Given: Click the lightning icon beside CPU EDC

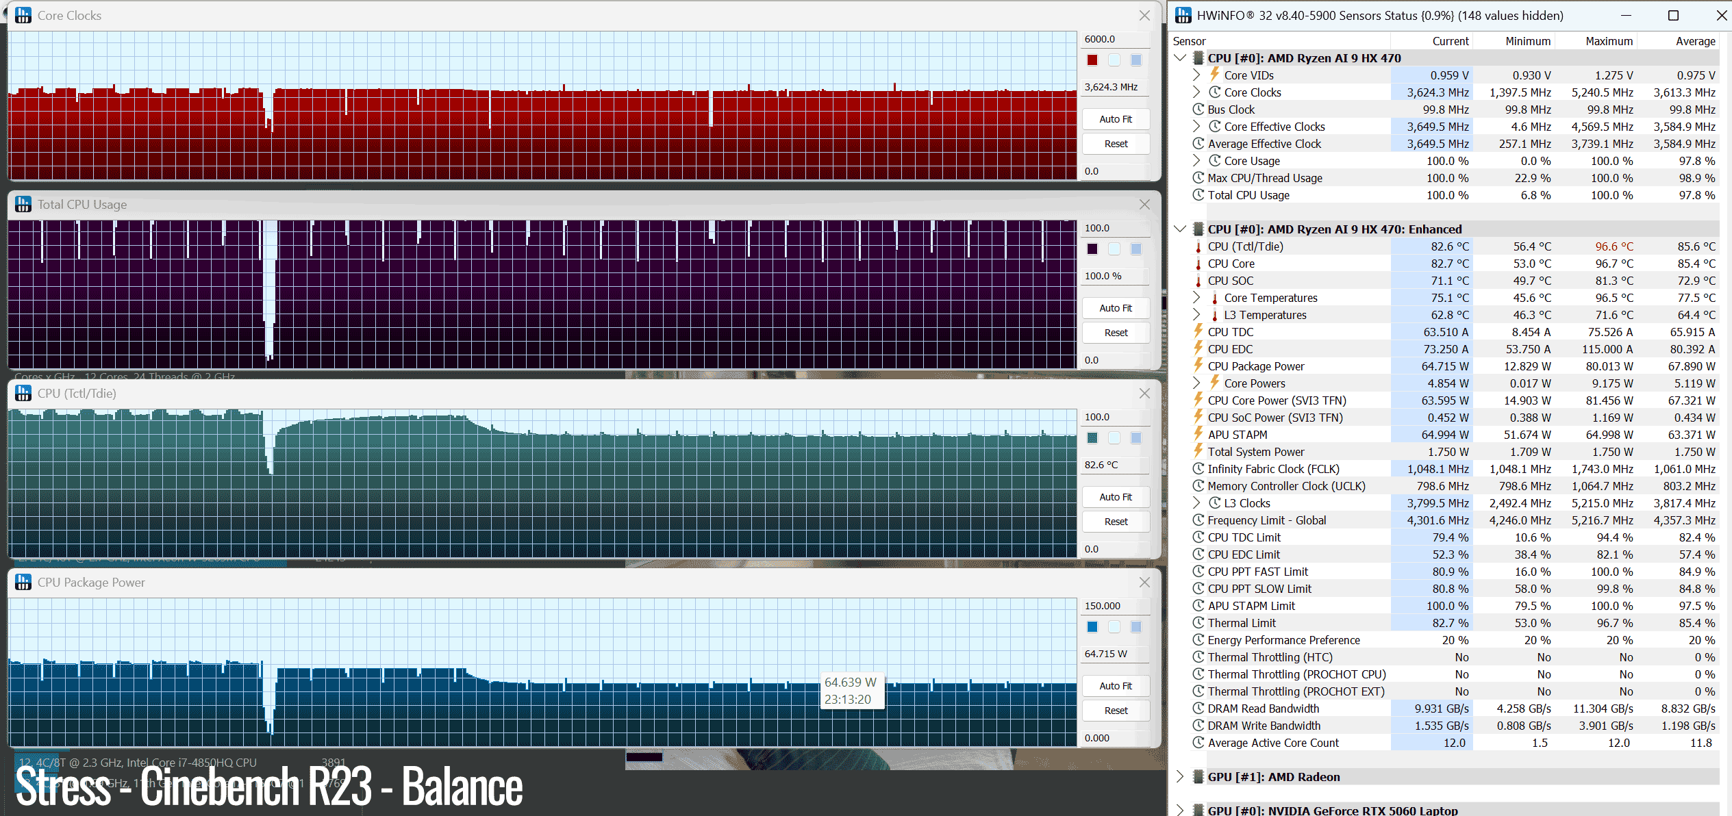Looking at the screenshot, I should [1198, 348].
